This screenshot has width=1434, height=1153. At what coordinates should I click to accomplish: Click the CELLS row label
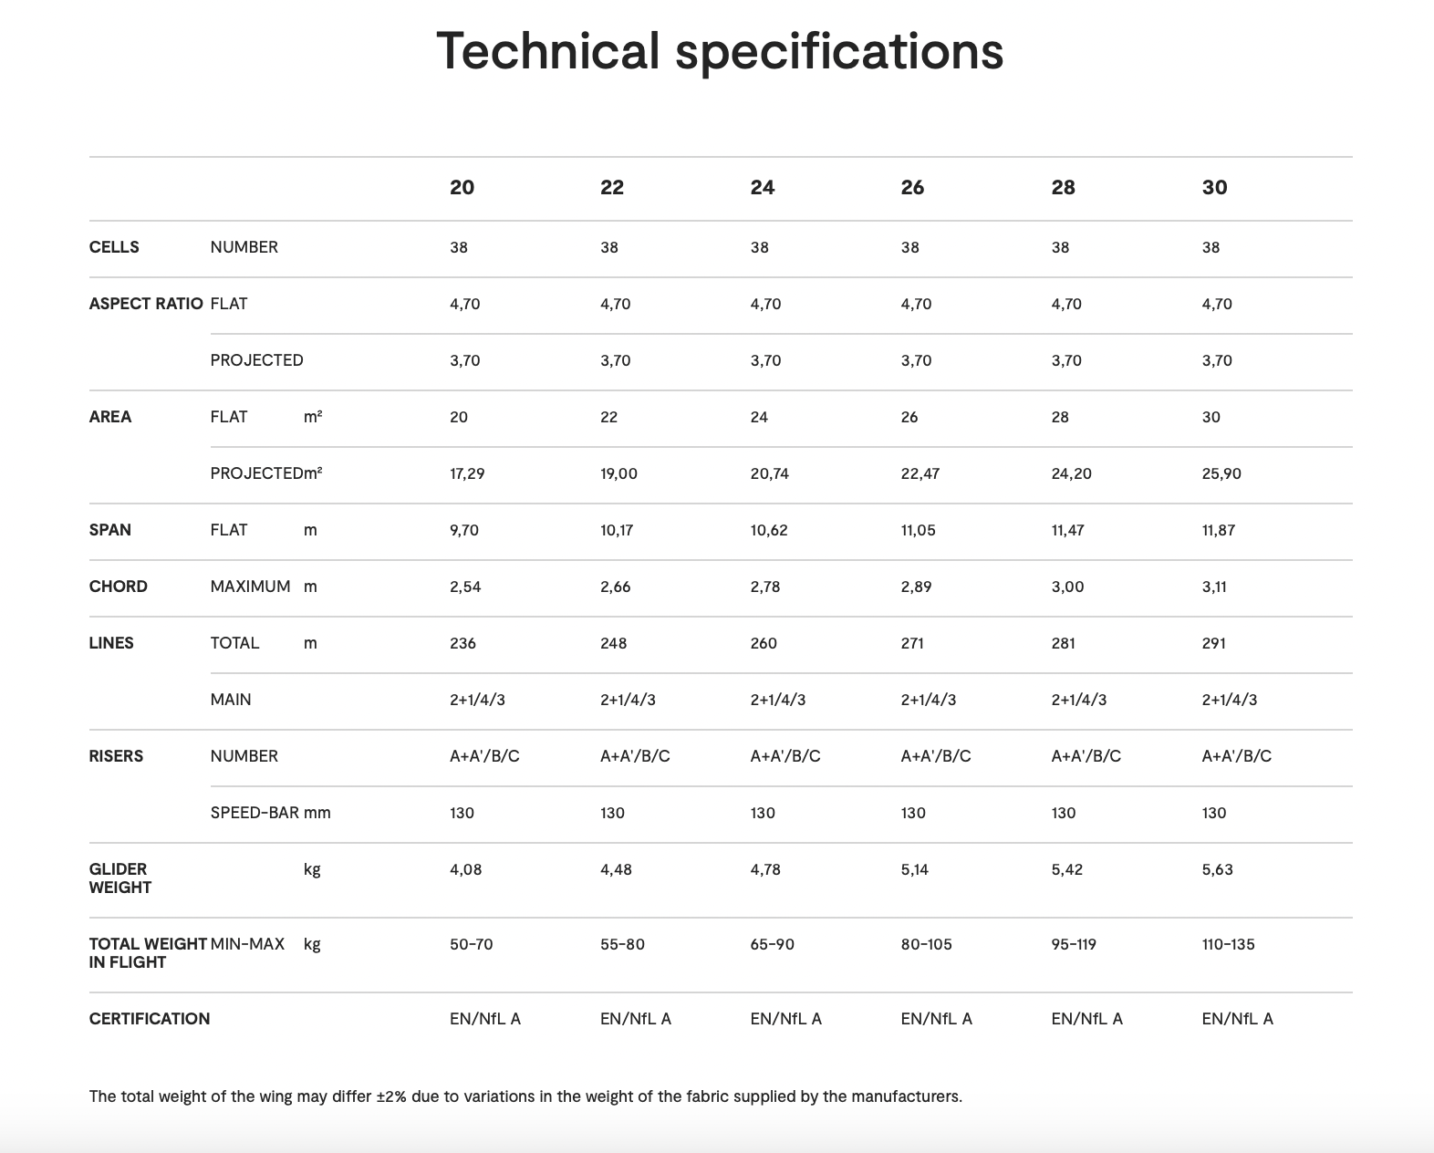114,247
